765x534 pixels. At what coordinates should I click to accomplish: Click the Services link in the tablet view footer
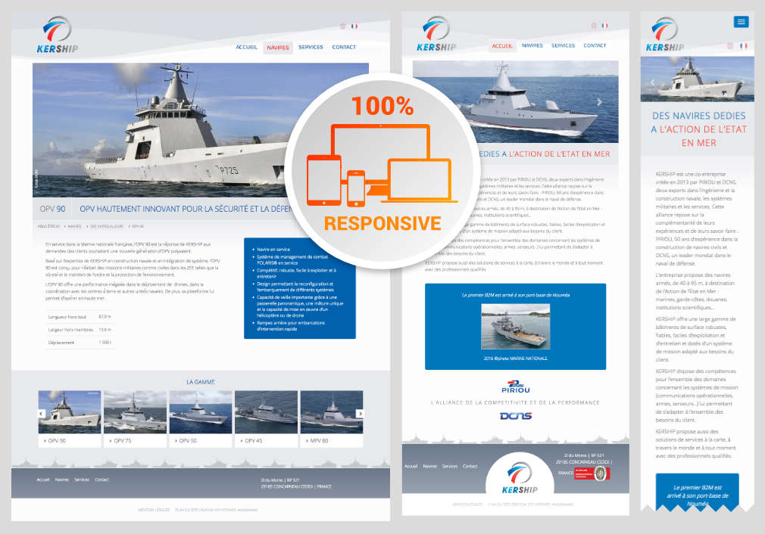pos(450,466)
